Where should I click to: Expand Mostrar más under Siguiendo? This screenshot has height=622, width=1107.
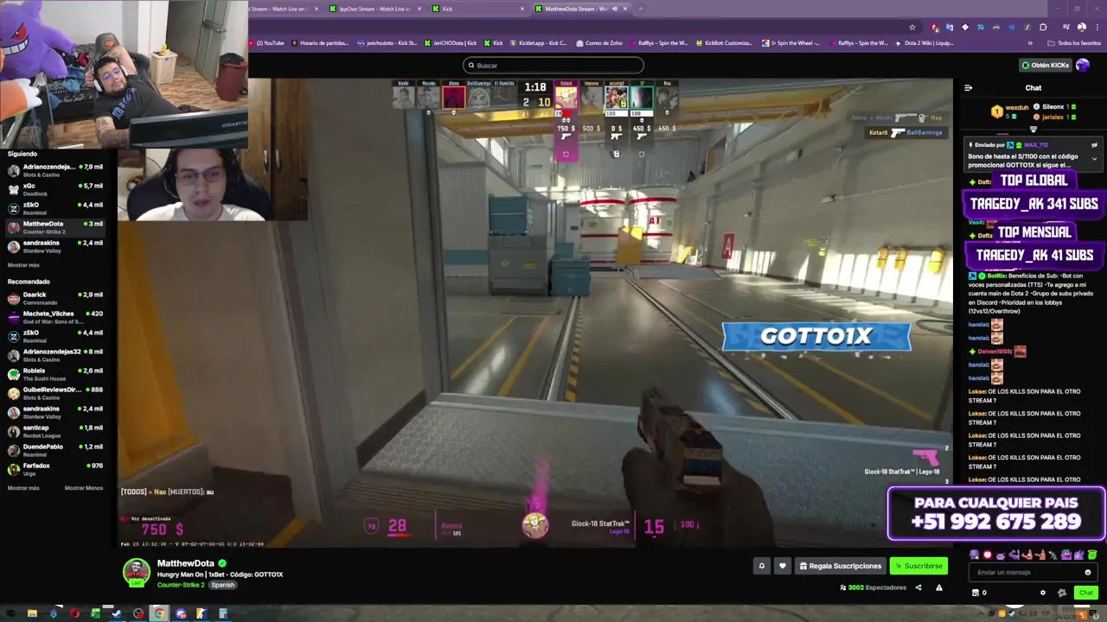click(23, 265)
